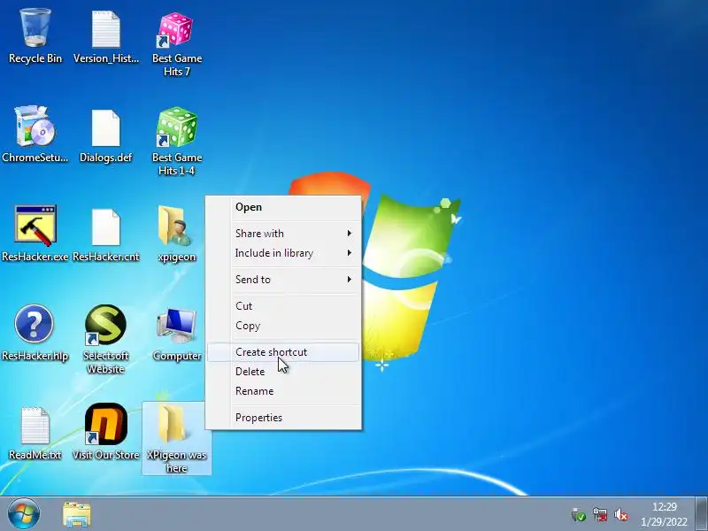Choose Properties in the context menu
Screen dimensions: 708x531
click(283, 418)
